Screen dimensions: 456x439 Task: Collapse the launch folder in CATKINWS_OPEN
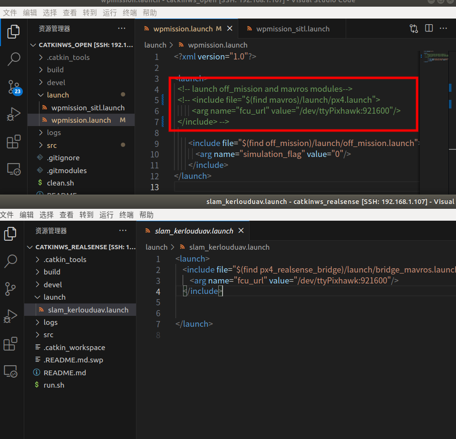point(58,95)
